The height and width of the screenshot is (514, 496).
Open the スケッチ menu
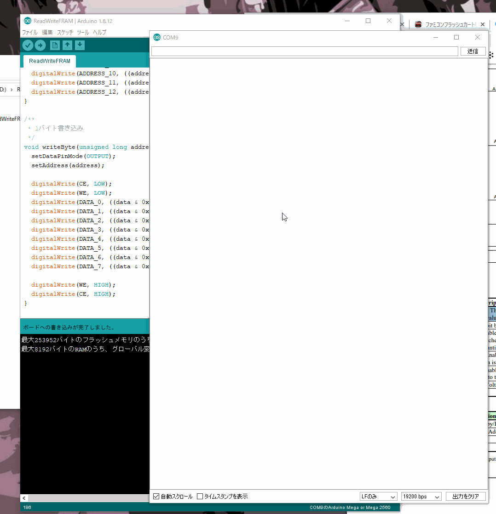point(65,33)
